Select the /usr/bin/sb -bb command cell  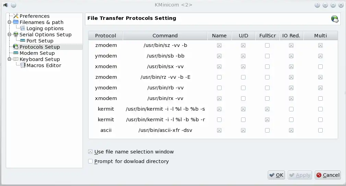[165, 56]
